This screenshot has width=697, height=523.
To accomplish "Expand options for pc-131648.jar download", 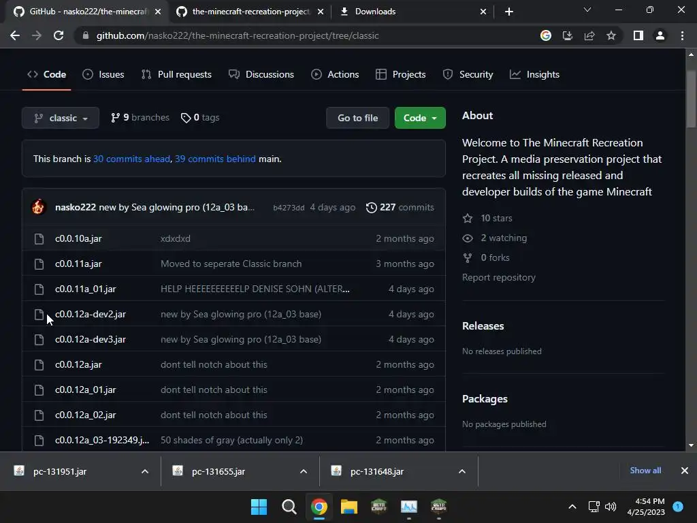I will (x=462, y=471).
